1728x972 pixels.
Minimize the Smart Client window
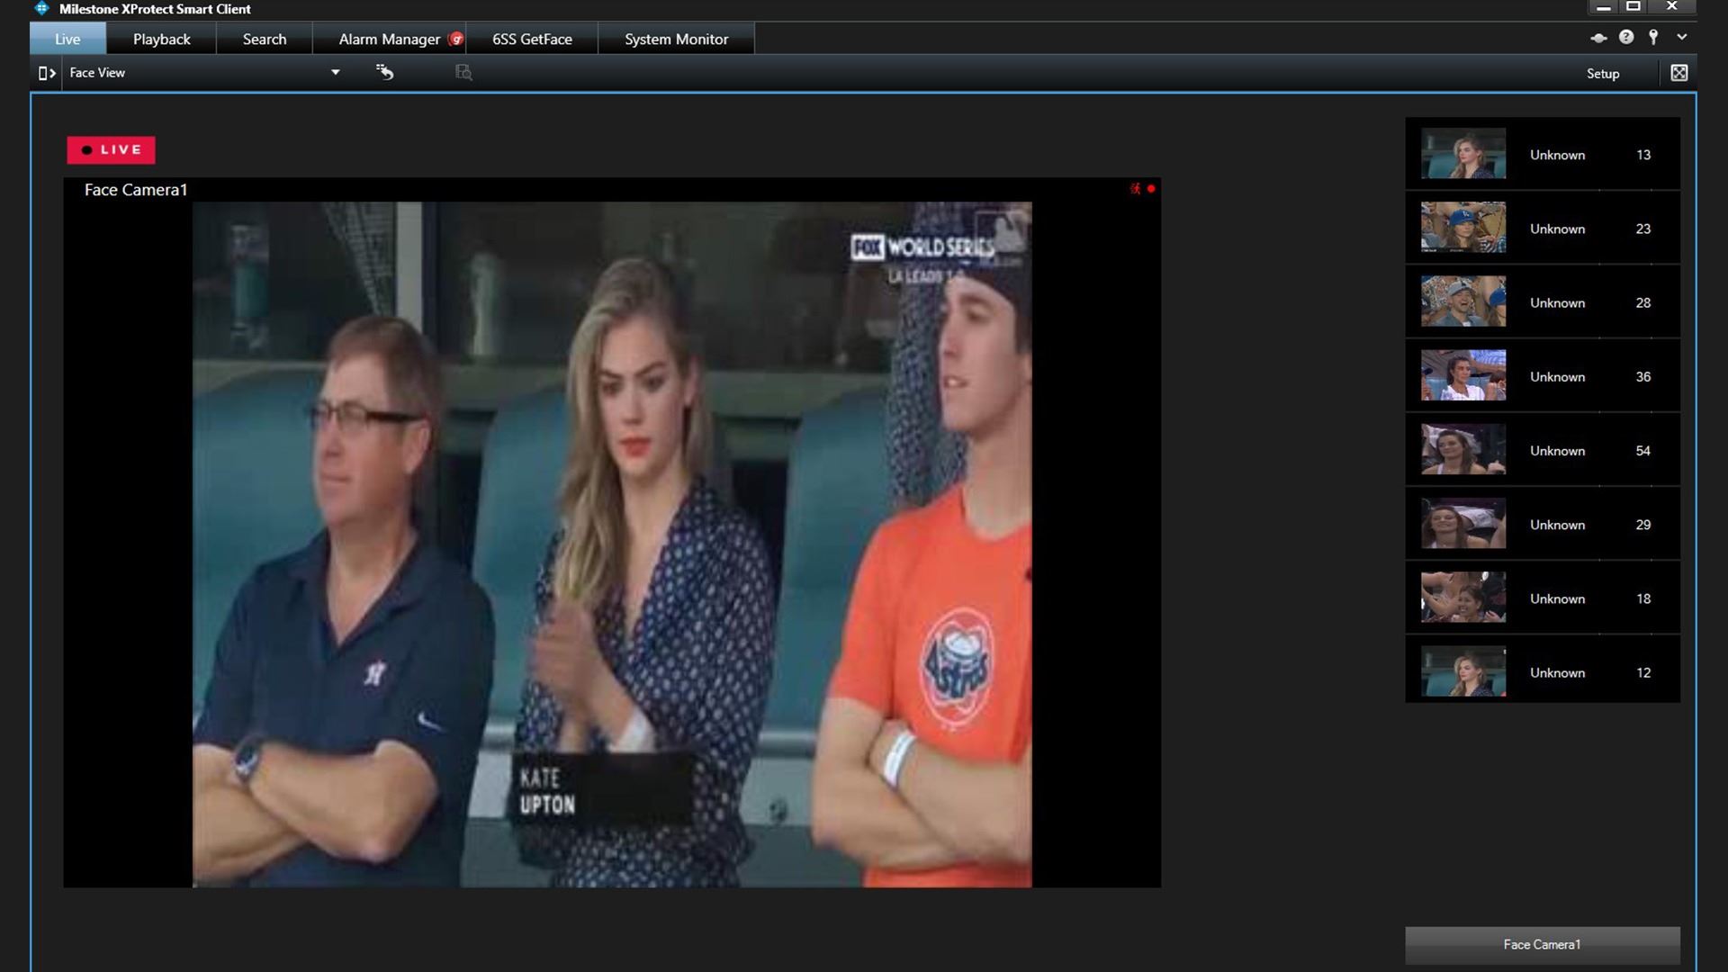point(1603,7)
